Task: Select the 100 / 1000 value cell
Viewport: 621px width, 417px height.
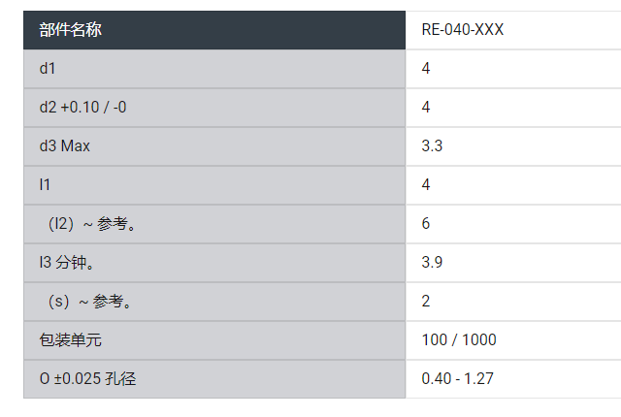Action: (x=459, y=340)
